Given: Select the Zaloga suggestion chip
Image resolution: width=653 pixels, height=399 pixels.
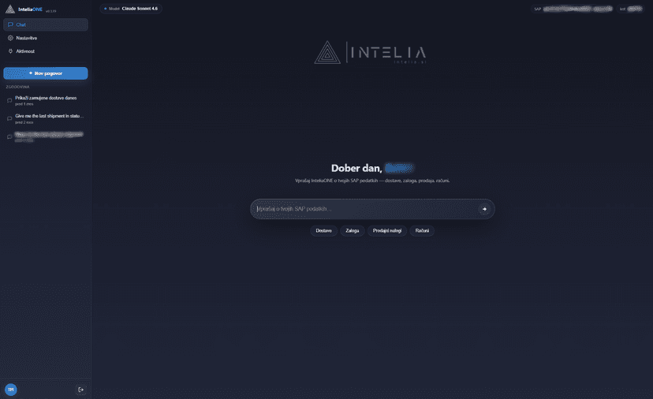Looking at the screenshot, I should (x=353, y=231).
